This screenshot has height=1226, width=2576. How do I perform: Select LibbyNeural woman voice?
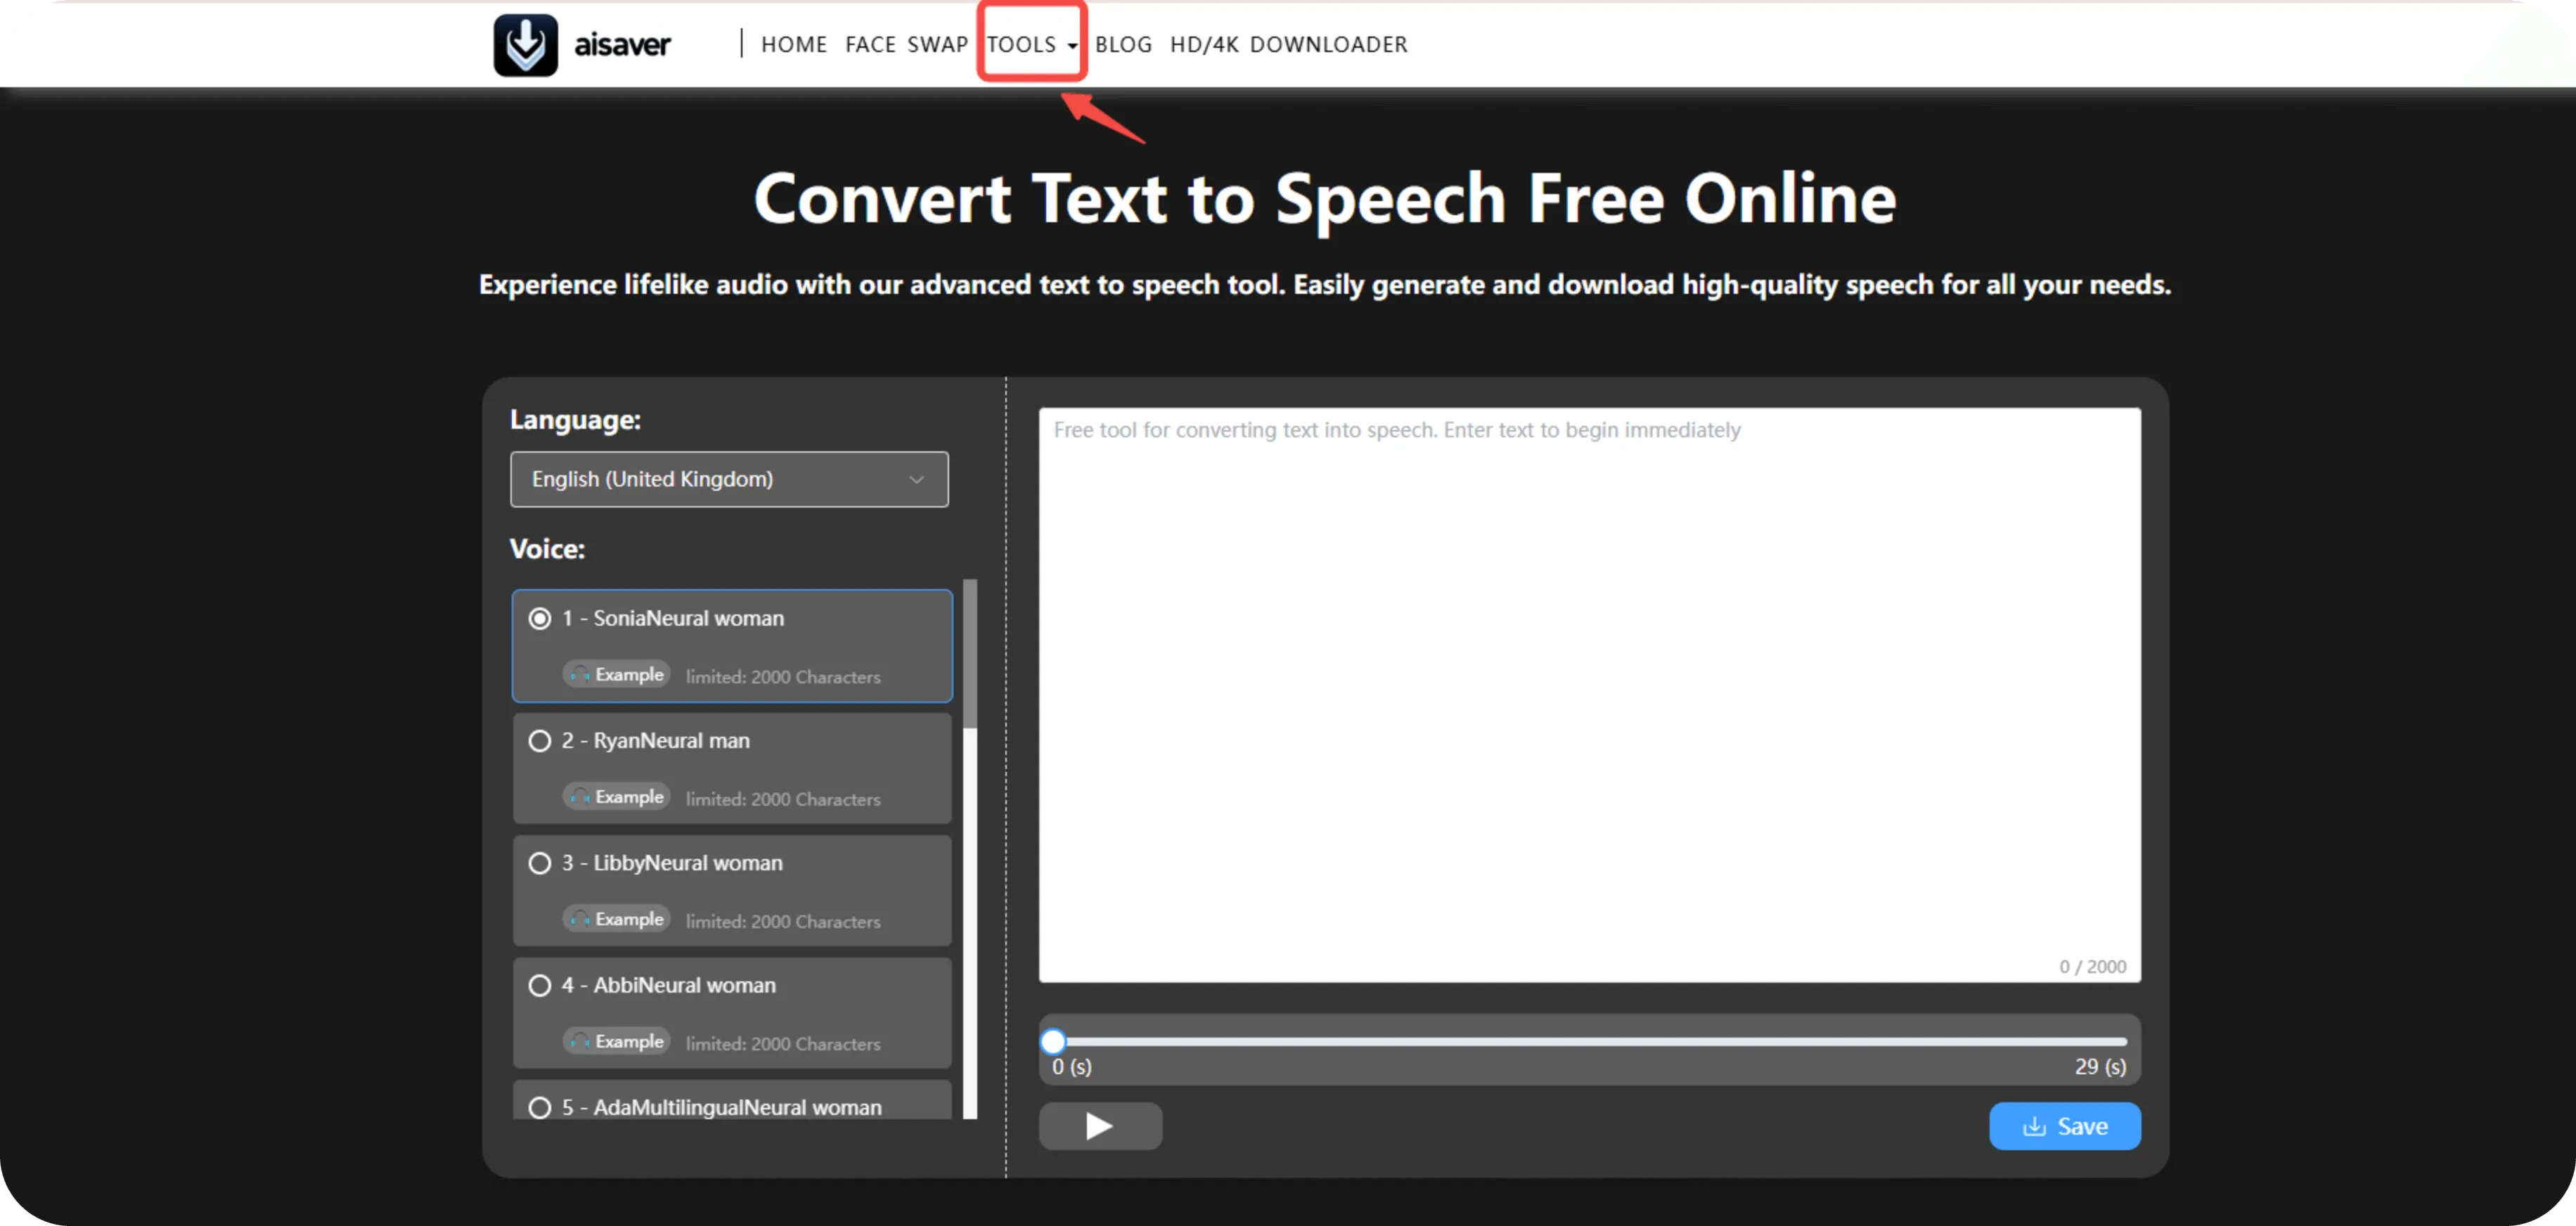click(732, 890)
